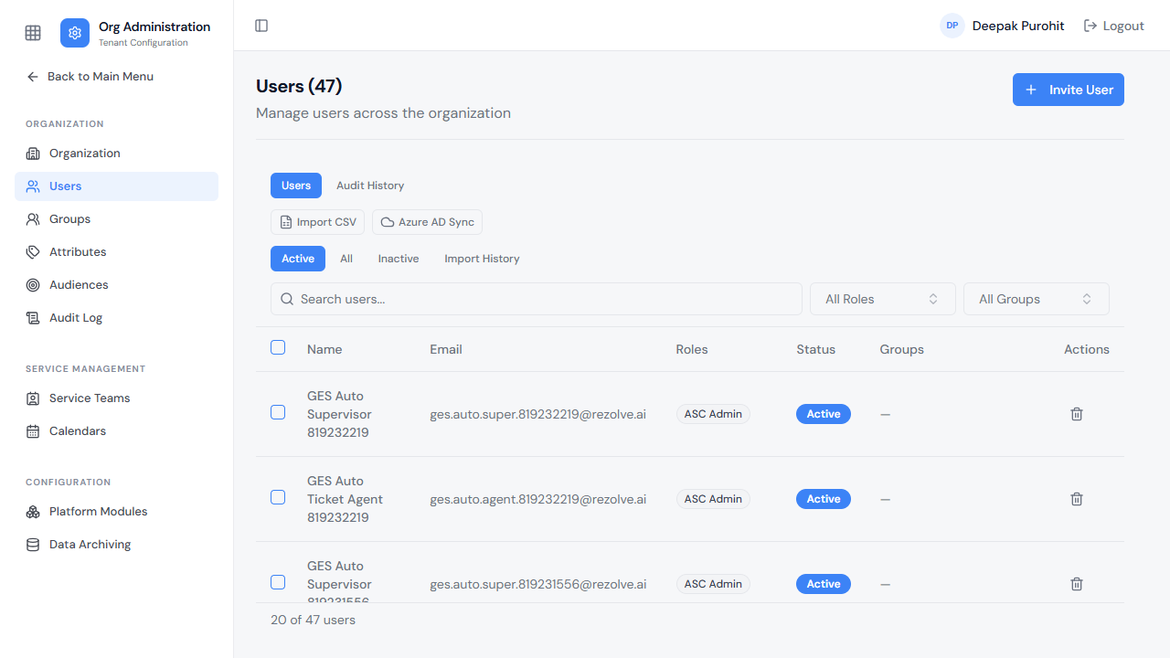Select the Users tab pill
1170x658 pixels.
(296, 186)
